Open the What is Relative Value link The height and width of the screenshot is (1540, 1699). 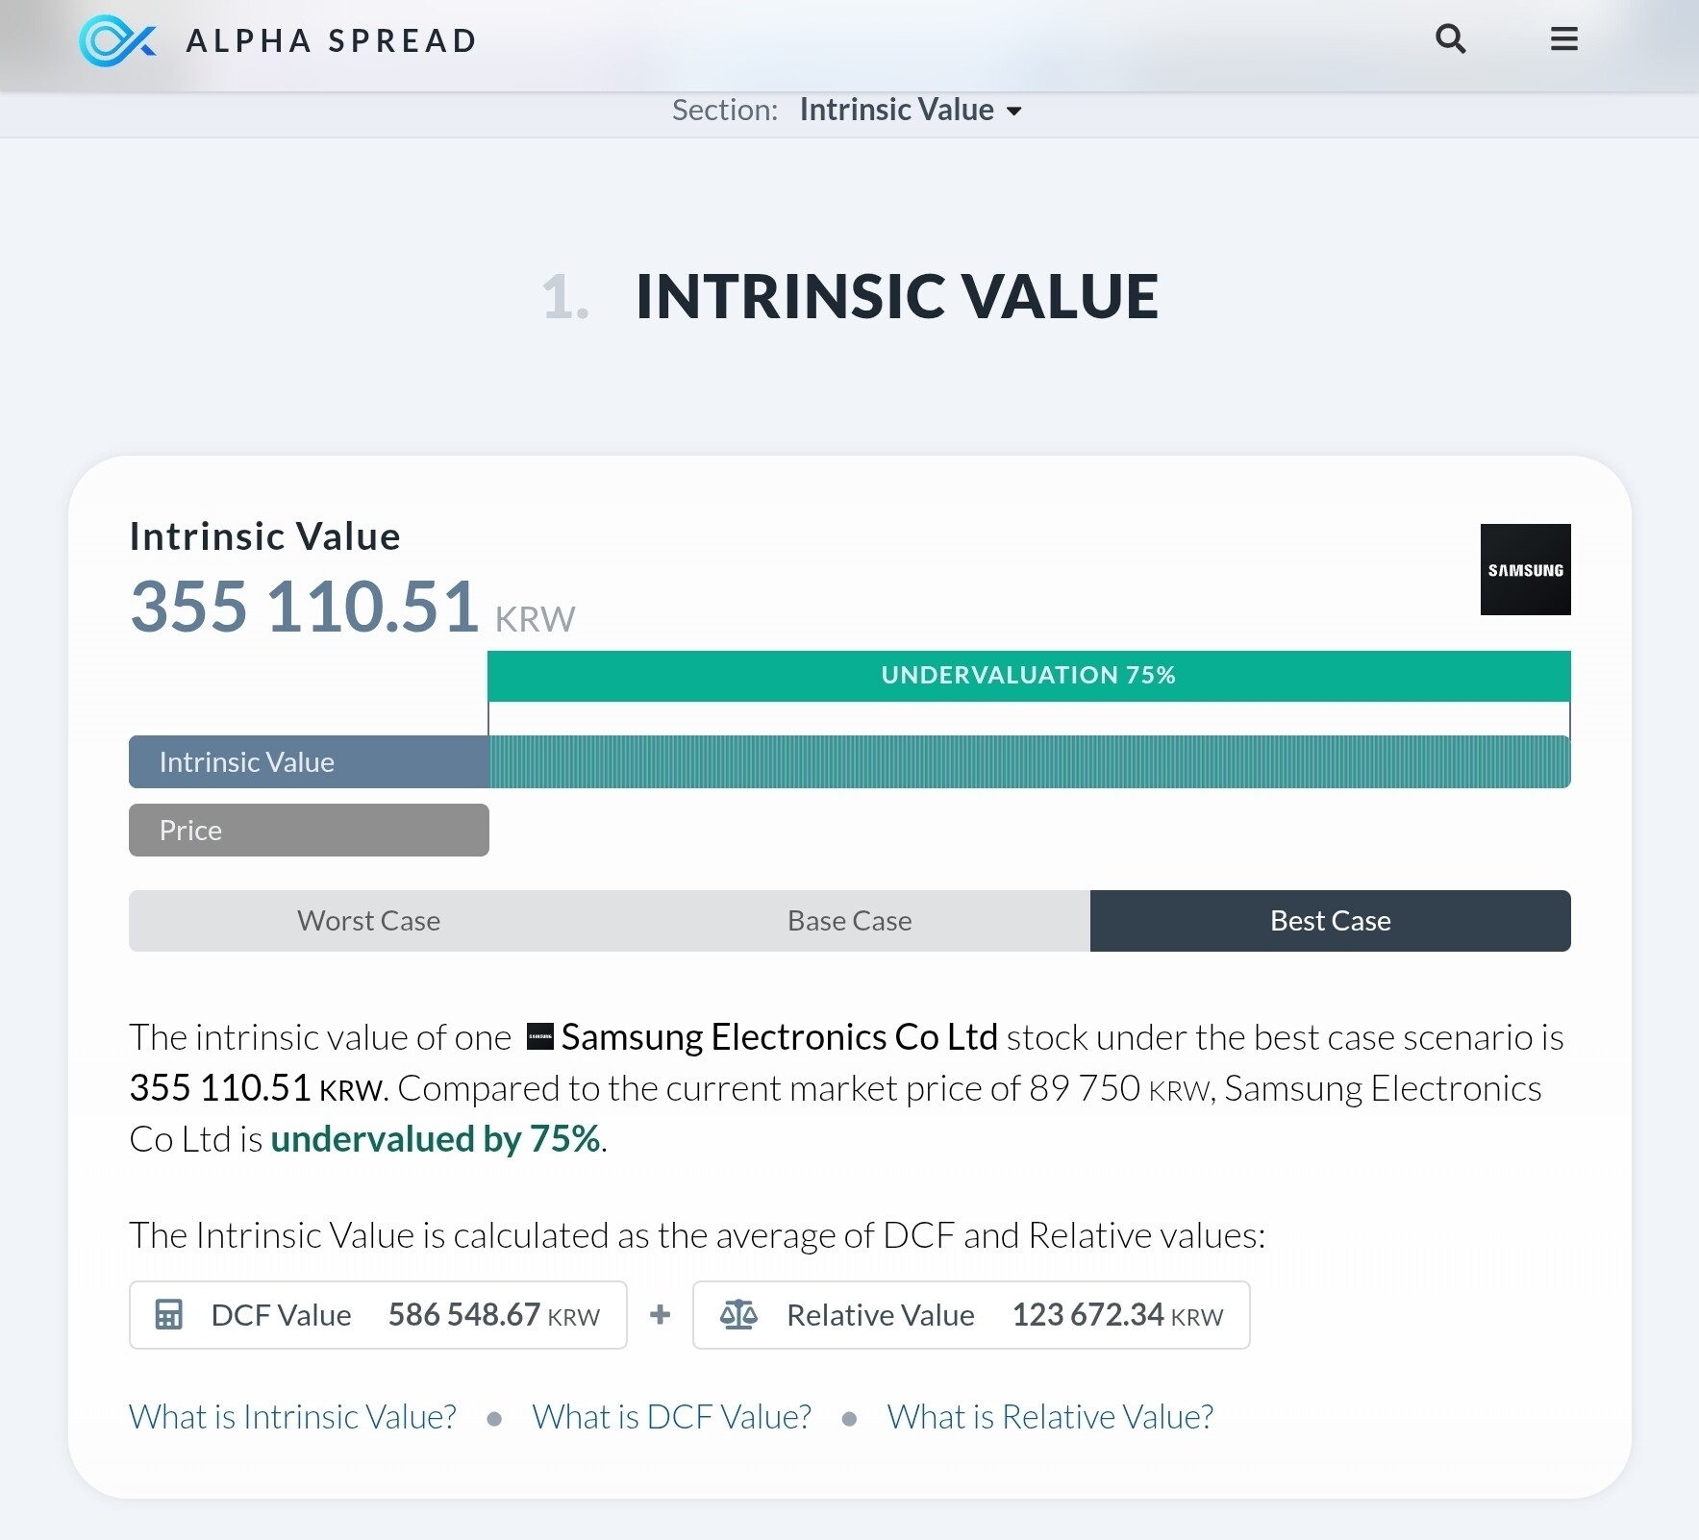click(x=1050, y=1417)
